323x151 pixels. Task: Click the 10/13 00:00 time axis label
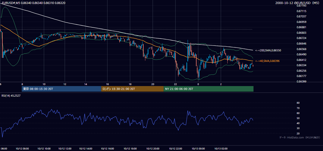click(198, 148)
